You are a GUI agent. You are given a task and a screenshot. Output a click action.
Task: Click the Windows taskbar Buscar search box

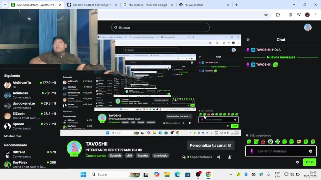click(115, 174)
